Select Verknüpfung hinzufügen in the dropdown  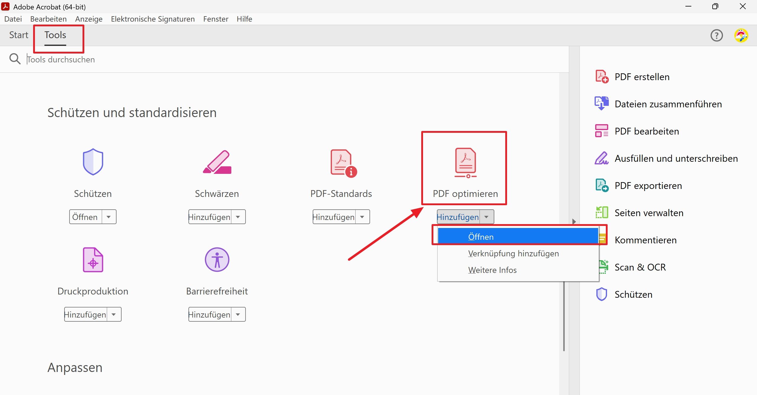518,253
